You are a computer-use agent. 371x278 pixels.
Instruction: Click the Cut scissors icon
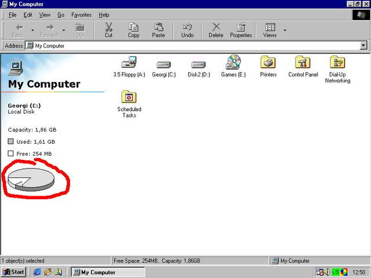pos(108,27)
